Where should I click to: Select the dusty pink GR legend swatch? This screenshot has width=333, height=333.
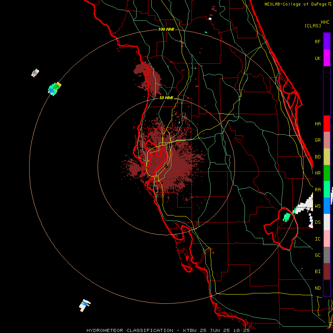(327, 140)
